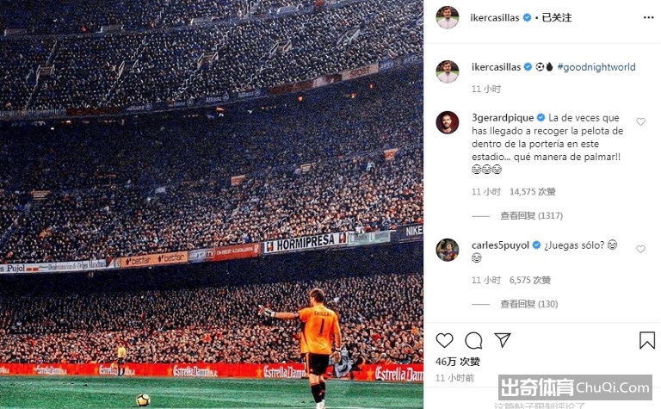Like the post with the heart icon
The width and height of the screenshot is (661, 409).
(x=444, y=340)
